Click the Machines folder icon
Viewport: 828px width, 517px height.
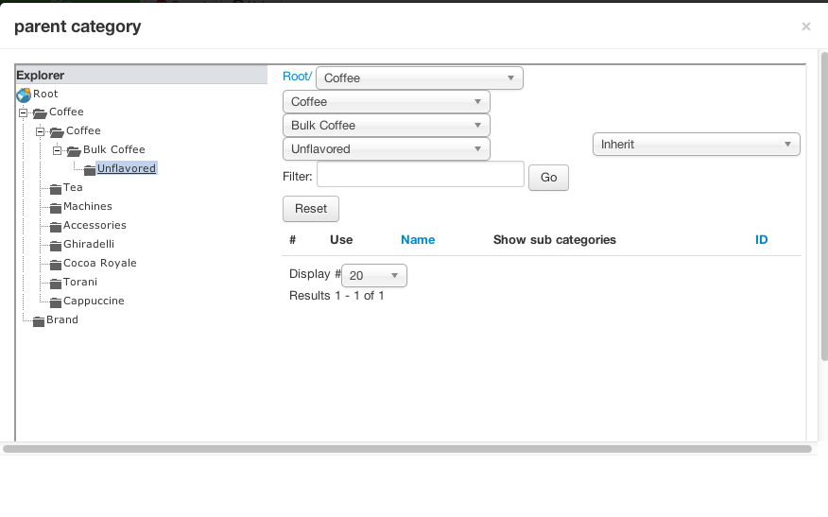(x=56, y=208)
